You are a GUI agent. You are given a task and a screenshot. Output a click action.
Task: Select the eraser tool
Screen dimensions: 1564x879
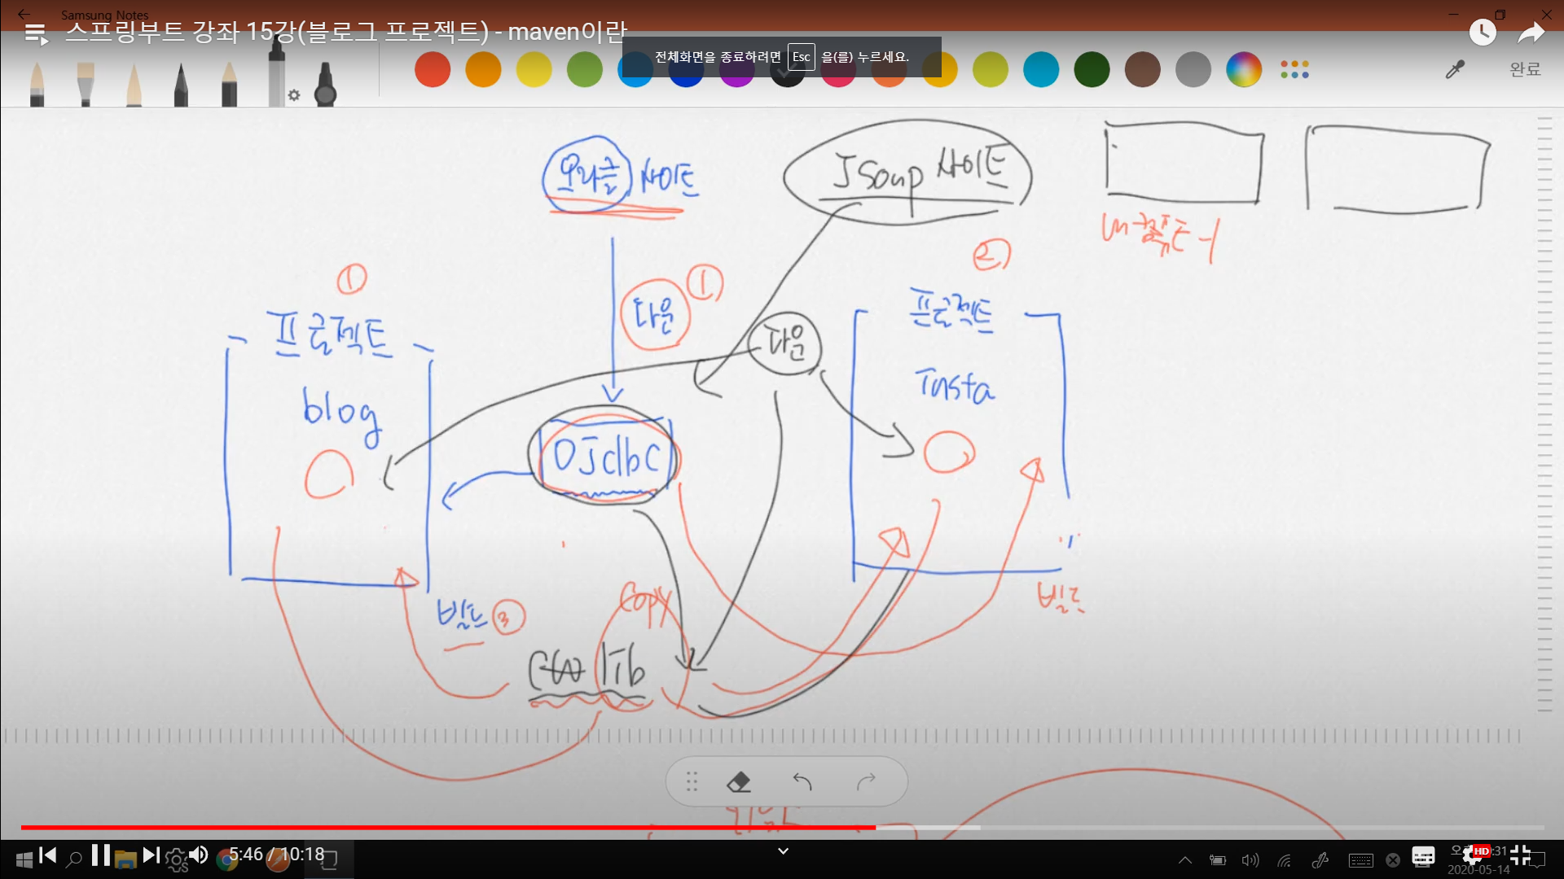738,782
